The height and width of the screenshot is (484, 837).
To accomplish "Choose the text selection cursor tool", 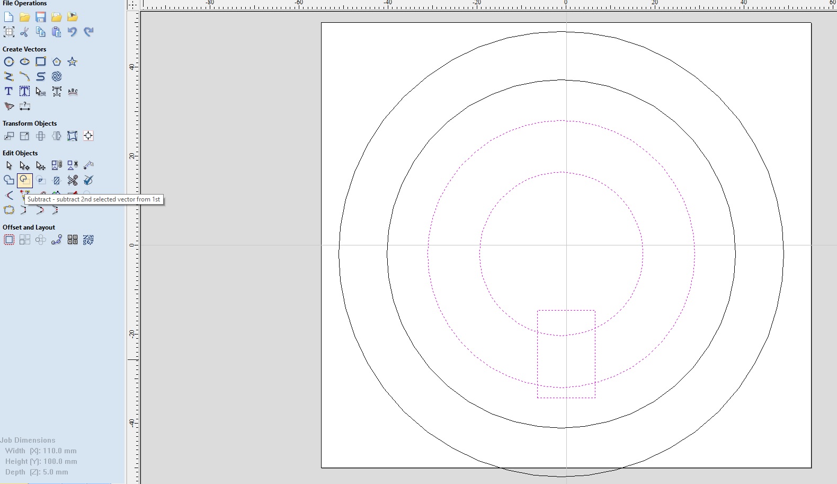I will 40,91.
